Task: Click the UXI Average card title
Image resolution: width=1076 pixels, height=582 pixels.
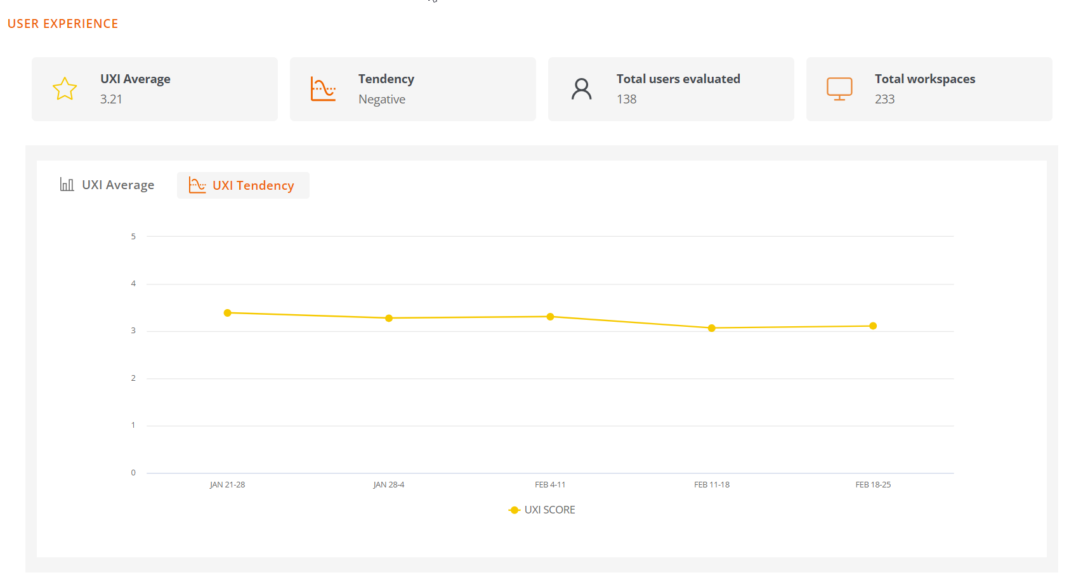Action: 135,79
